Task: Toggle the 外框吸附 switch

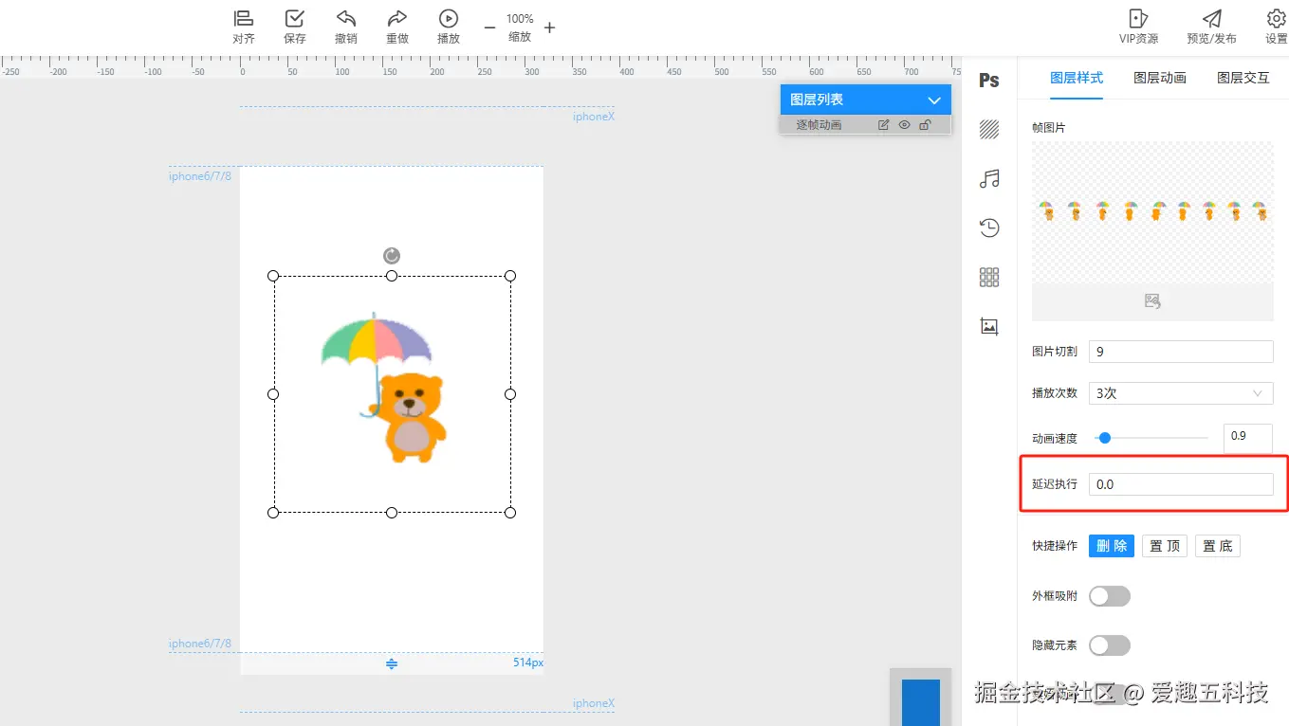Action: [1110, 596]
